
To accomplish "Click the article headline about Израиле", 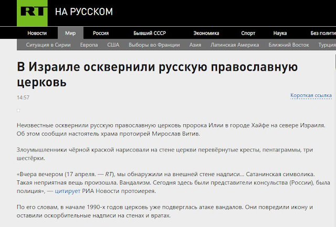I will [x=157, y=74].
